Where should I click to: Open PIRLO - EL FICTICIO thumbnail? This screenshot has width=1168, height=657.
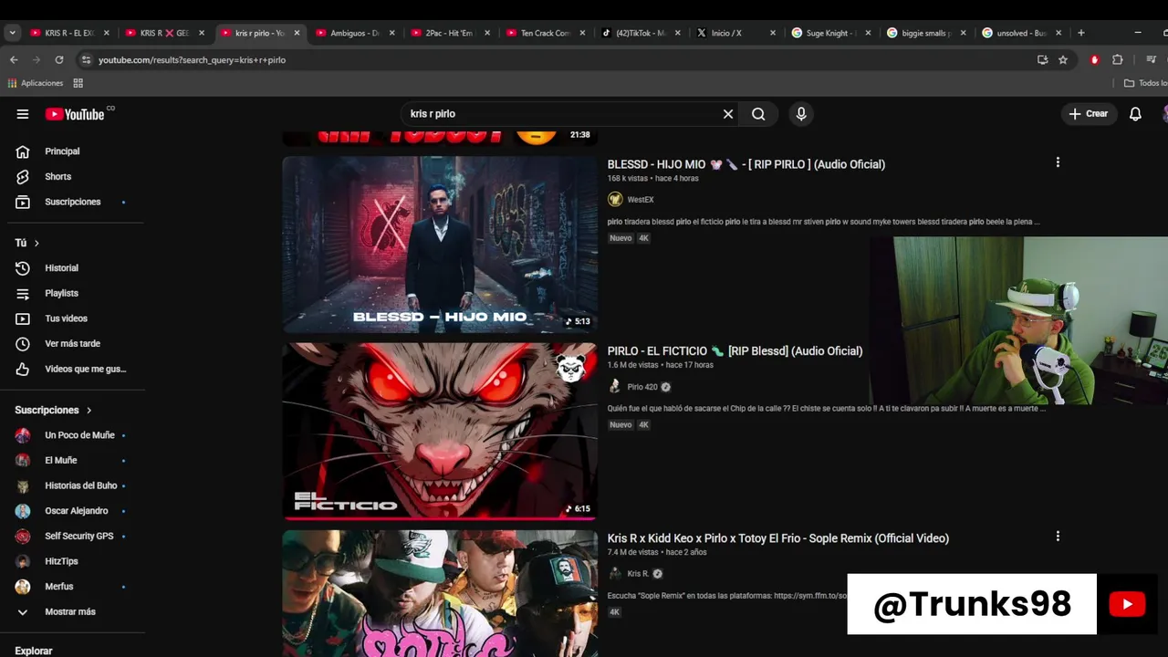(440, 432)
